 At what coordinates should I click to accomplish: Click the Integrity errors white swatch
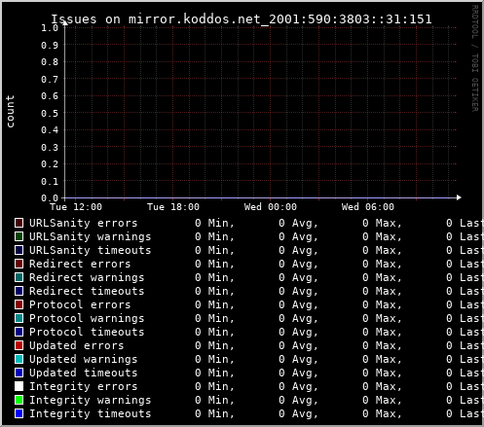pyautogui.click(x=19, y=386)
